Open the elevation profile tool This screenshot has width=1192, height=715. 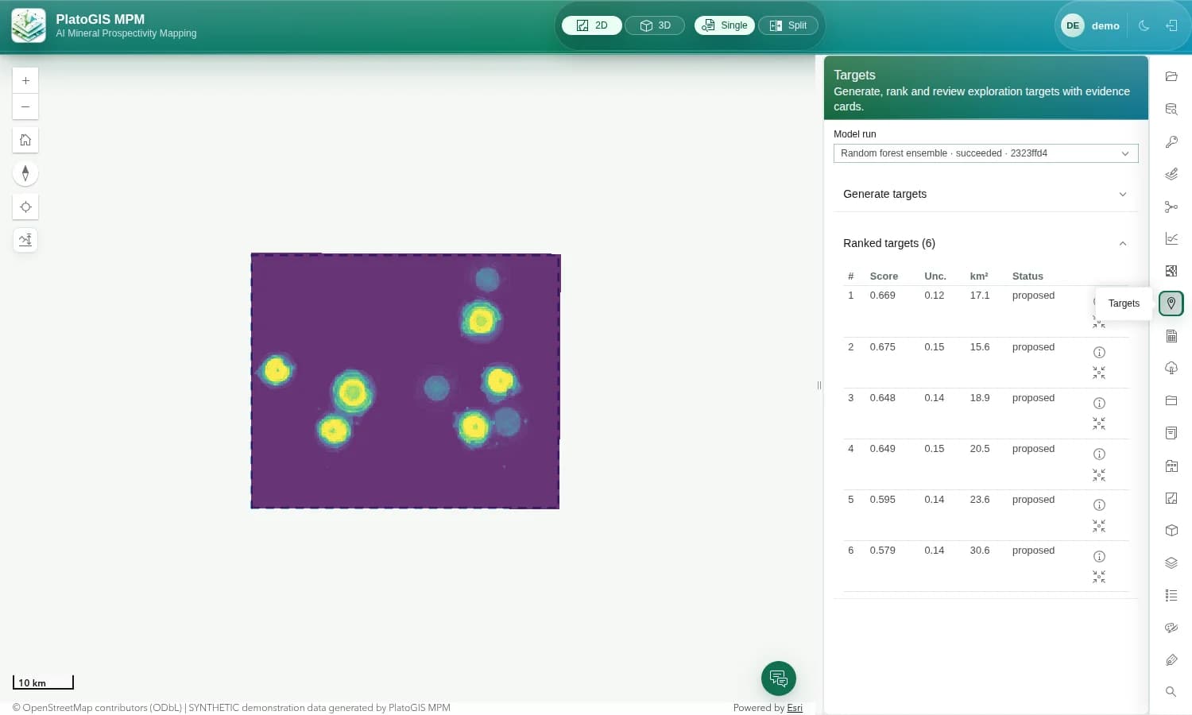(25, 240)
